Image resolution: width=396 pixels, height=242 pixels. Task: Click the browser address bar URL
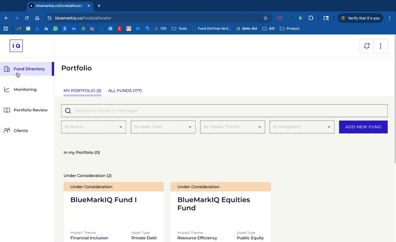83,18
